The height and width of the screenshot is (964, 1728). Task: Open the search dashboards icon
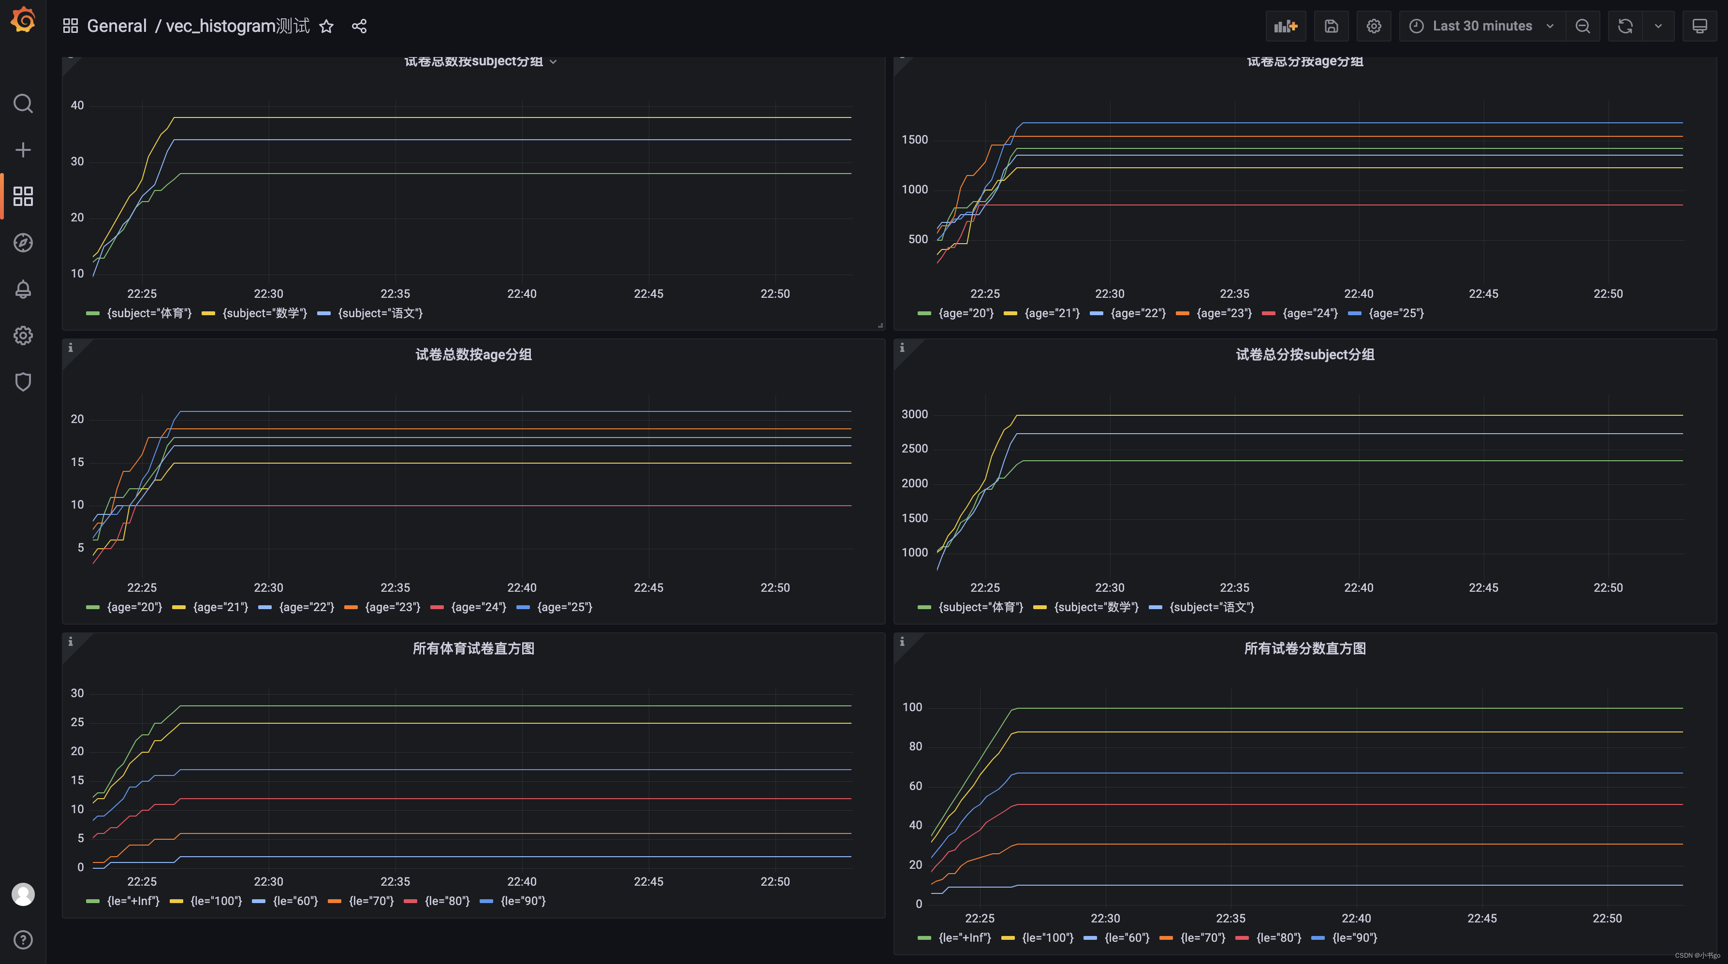23,103
